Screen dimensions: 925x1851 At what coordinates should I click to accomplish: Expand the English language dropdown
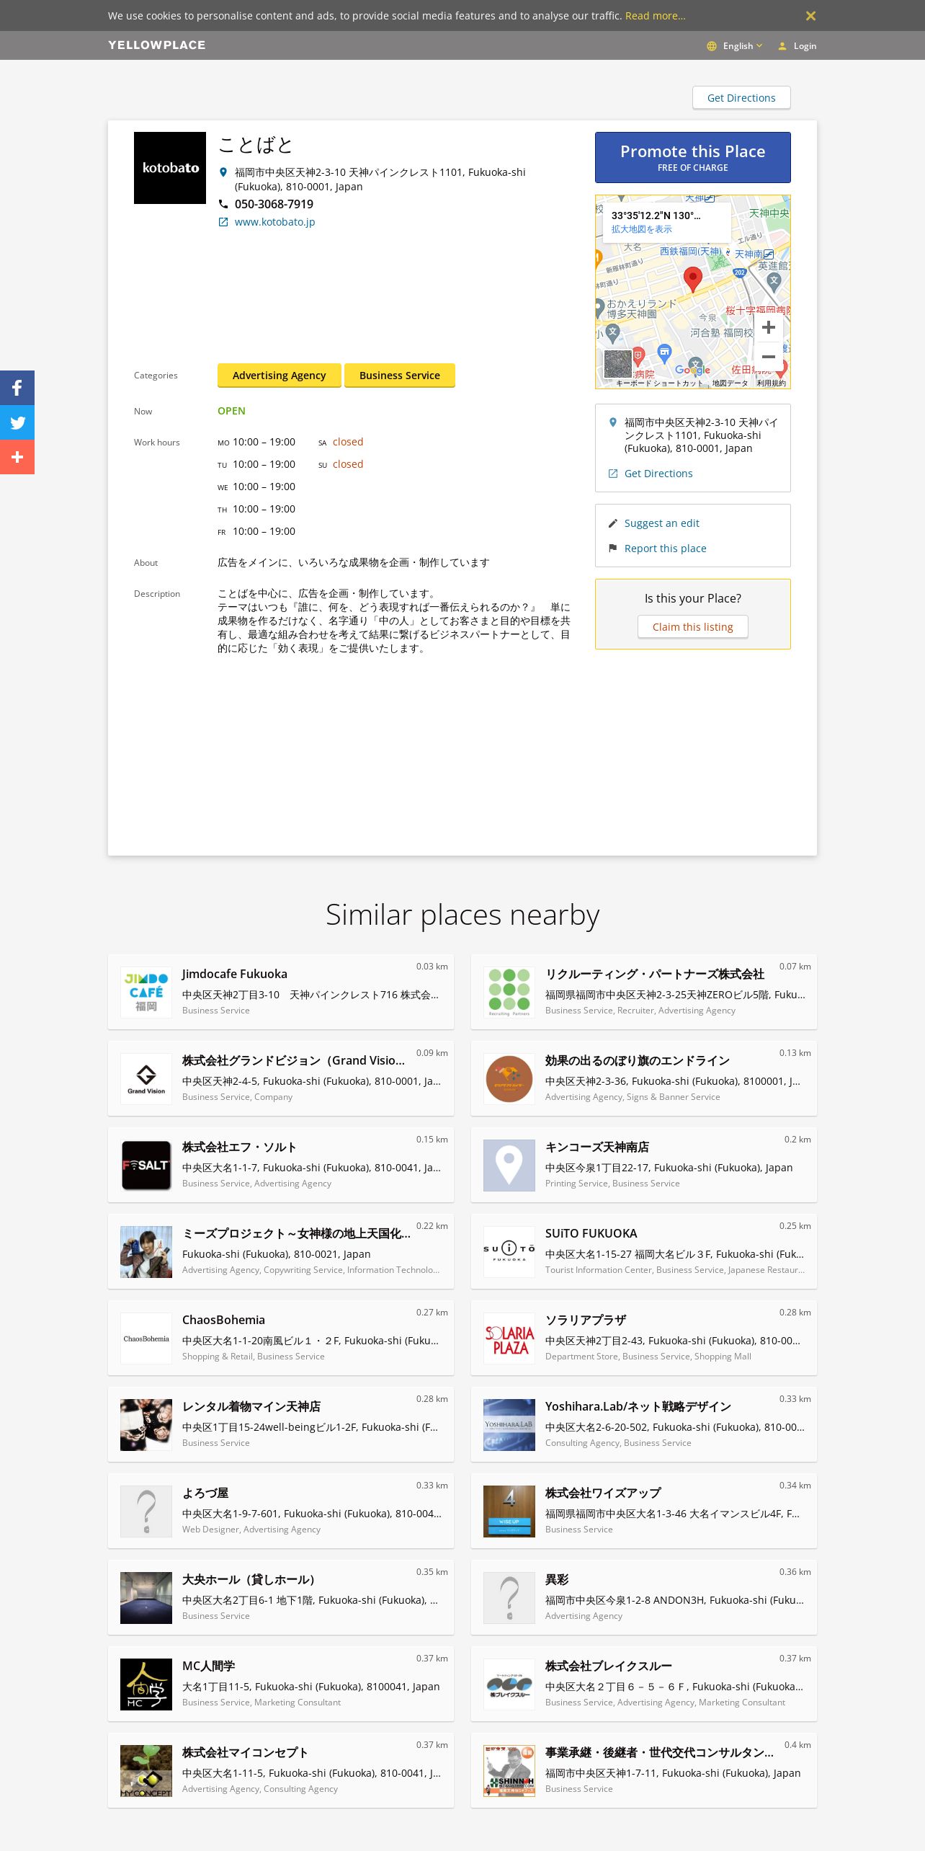point(742,46)
